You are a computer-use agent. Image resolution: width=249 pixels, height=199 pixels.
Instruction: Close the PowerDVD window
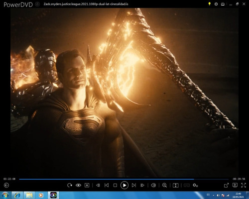pos(244,4)
